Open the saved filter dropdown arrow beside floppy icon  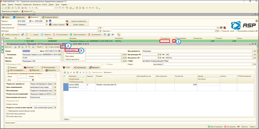pyautogui.click(x=218, y=28)
